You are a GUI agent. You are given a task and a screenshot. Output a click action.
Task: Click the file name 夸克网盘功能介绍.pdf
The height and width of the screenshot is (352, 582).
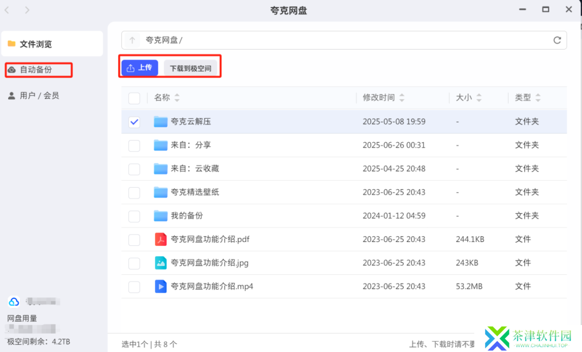tap(210, 239)
